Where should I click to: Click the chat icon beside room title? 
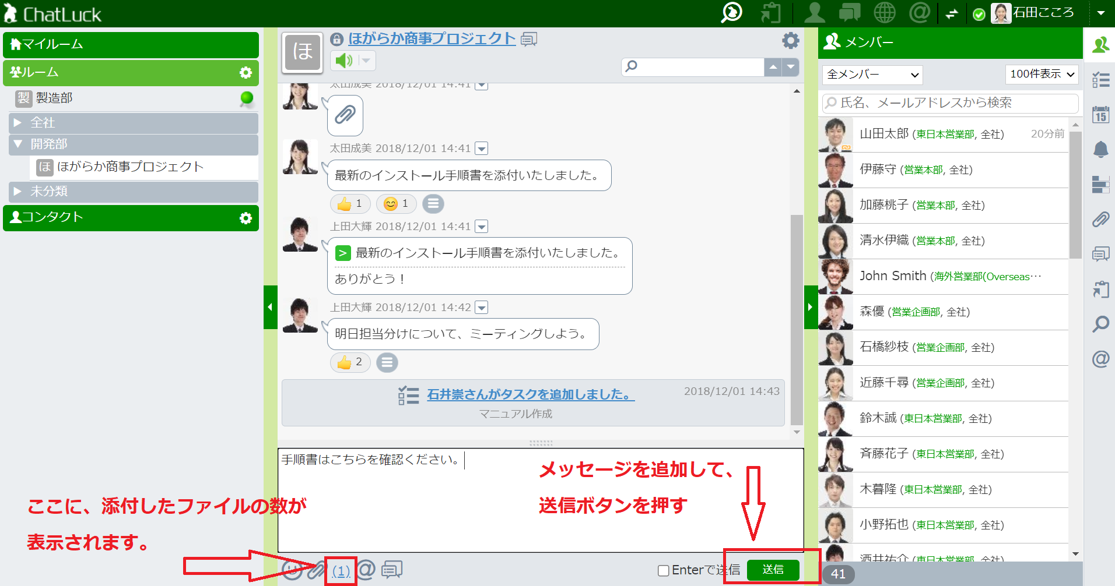[x=529, y=39]
